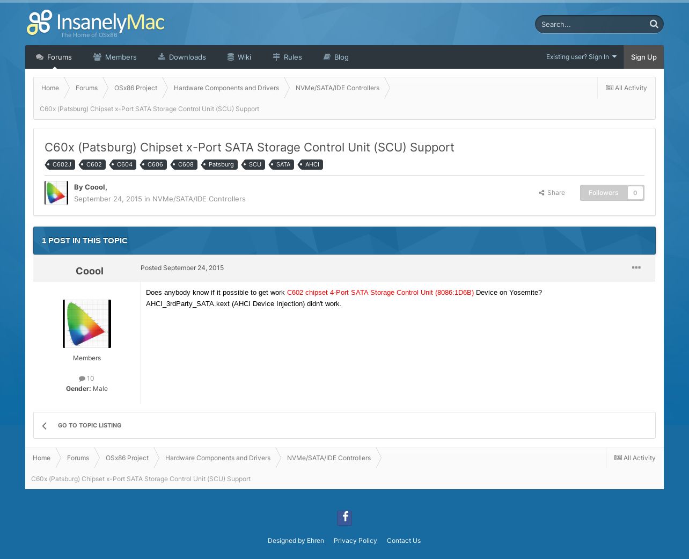The height and width of the screenshot is (559, 689).
Task: Open All Activity in bottom breadcrumb bar
Action: (635, 458)
